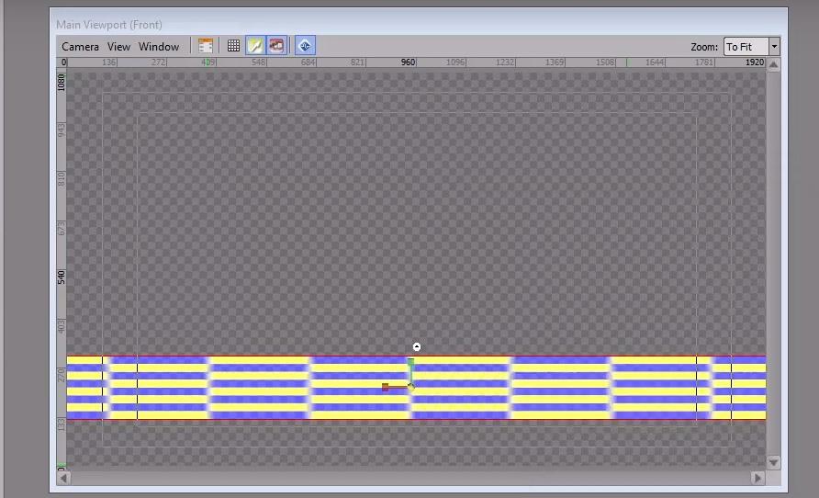
Task: Grab the red X-axis gizmo handle
Action: pos(386,387)
